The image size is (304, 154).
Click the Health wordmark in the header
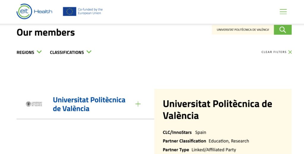43,12
